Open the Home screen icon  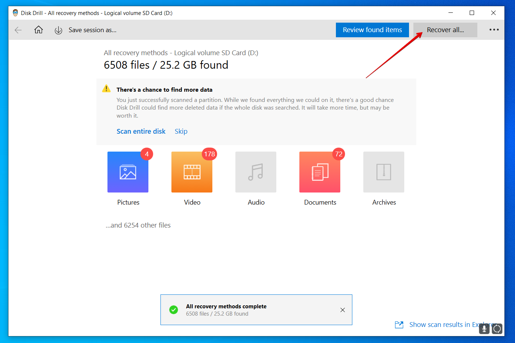pyautogui.click(x=38, y=30)
